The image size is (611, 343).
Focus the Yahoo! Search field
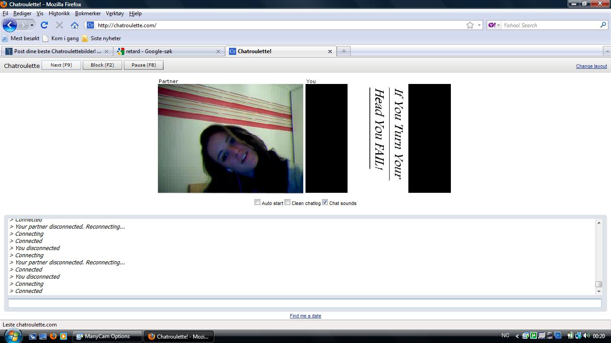pyautogui.click(x=550, y=25)
